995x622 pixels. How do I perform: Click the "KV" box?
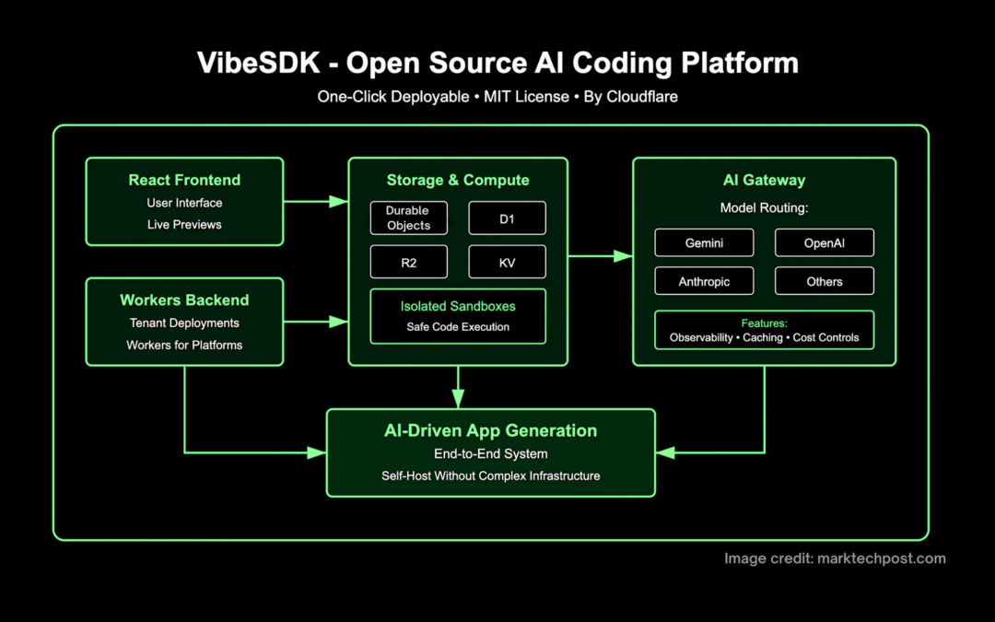[507, 262]
